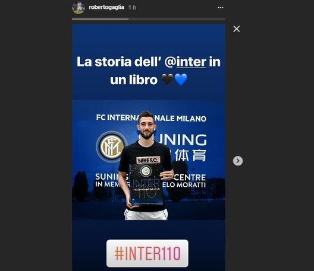Click the 'FC INTERNAZIONALE MILANO' banner text

[151, 118]
